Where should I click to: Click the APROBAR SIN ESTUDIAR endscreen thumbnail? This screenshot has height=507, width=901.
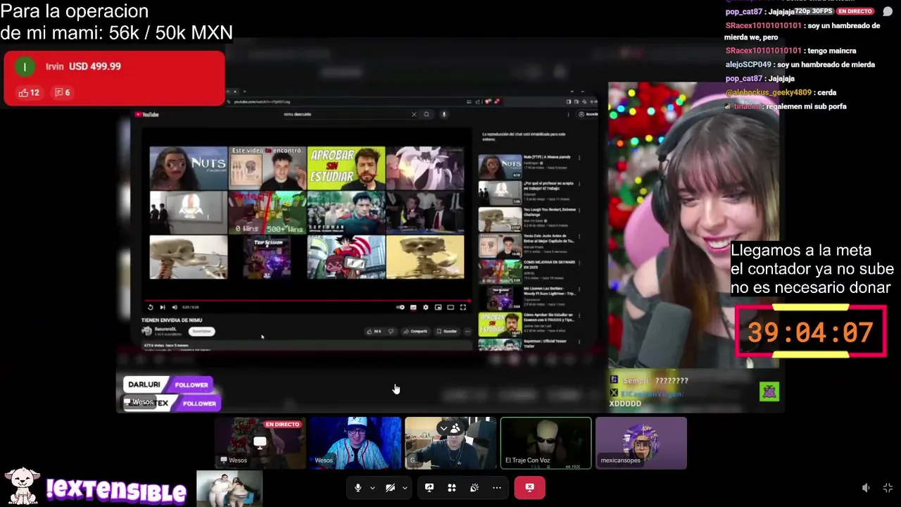pyautogui.click(x=346, y=168)
